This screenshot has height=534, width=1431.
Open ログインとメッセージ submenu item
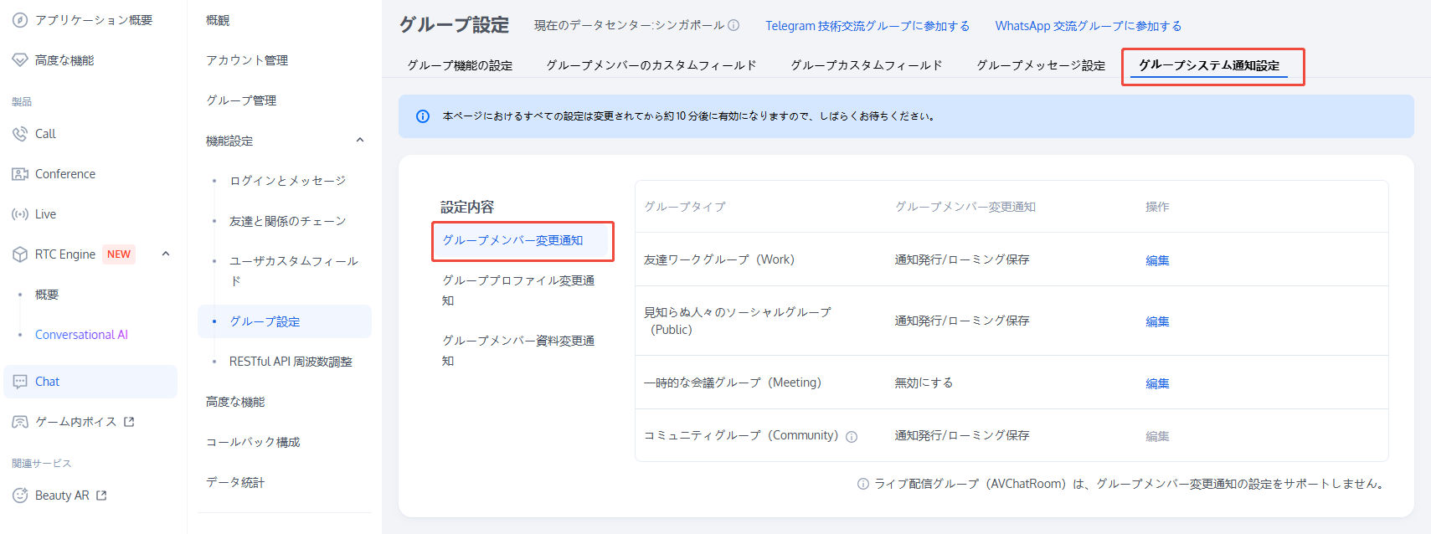[287, 181]
